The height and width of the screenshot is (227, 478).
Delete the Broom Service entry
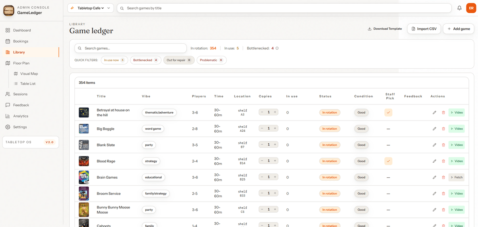(443, 194)
